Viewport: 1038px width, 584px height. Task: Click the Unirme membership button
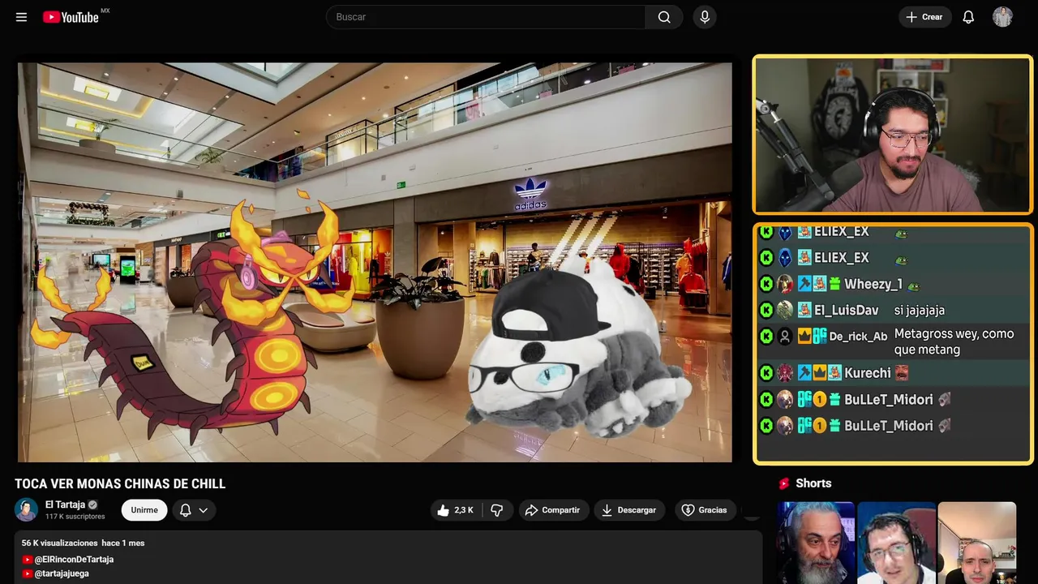click(x=144, y=510)
